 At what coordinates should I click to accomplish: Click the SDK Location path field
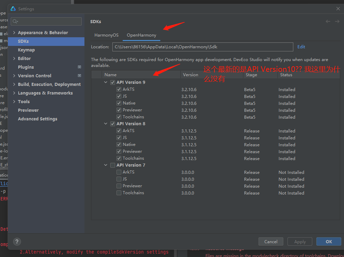click(x=203, y=47)
